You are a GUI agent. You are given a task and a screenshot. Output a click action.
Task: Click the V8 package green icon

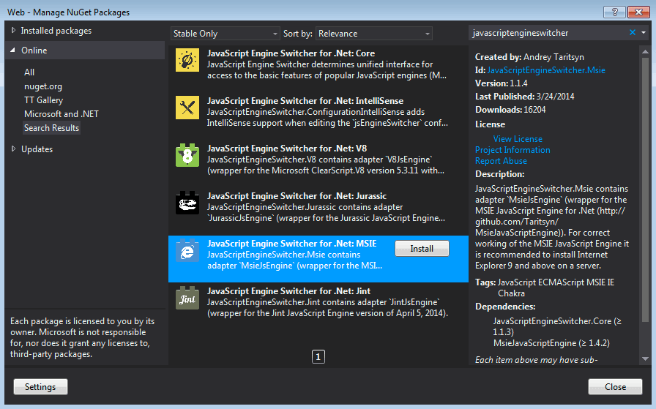click(x=187, y=155)
